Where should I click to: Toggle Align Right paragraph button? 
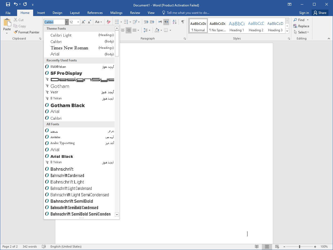click(x=129, y=30)
